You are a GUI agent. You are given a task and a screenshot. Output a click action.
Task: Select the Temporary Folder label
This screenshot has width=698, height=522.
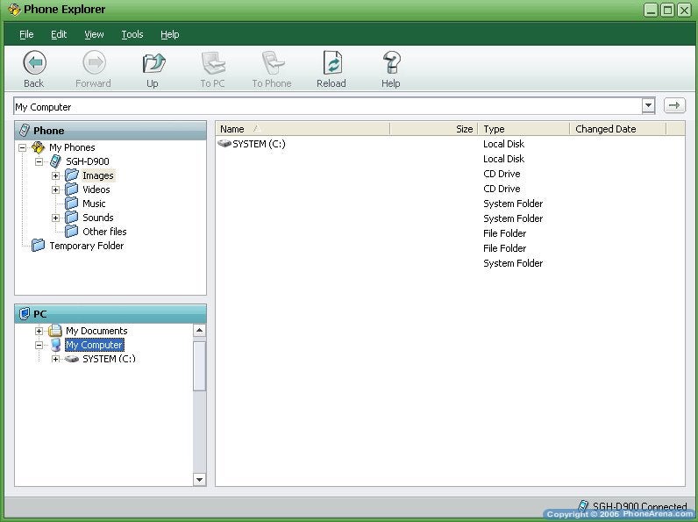(x=86, y=246)
